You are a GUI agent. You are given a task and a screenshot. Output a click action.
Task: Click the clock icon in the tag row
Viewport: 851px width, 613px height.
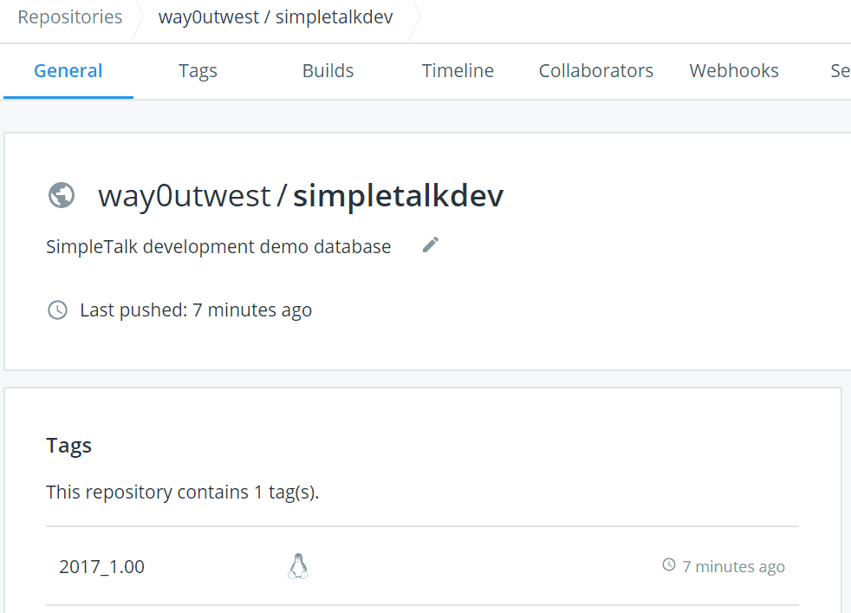coord(668,565)
